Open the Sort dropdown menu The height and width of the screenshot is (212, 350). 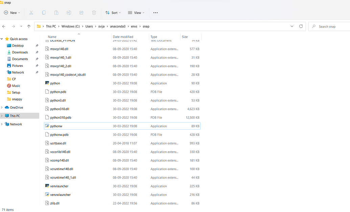(113, 12)
